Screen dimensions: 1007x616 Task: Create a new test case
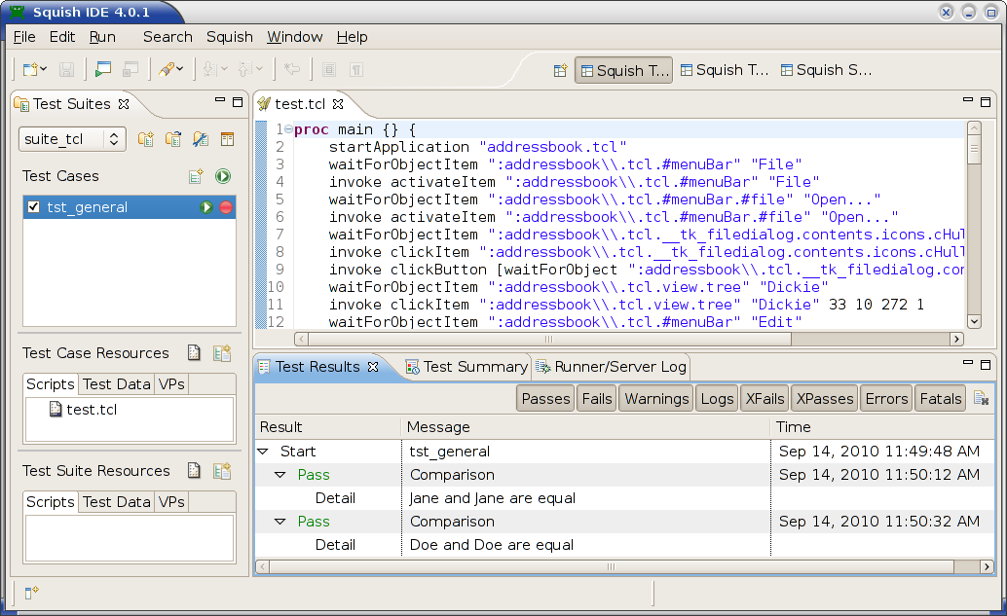[x=196, y=176]
